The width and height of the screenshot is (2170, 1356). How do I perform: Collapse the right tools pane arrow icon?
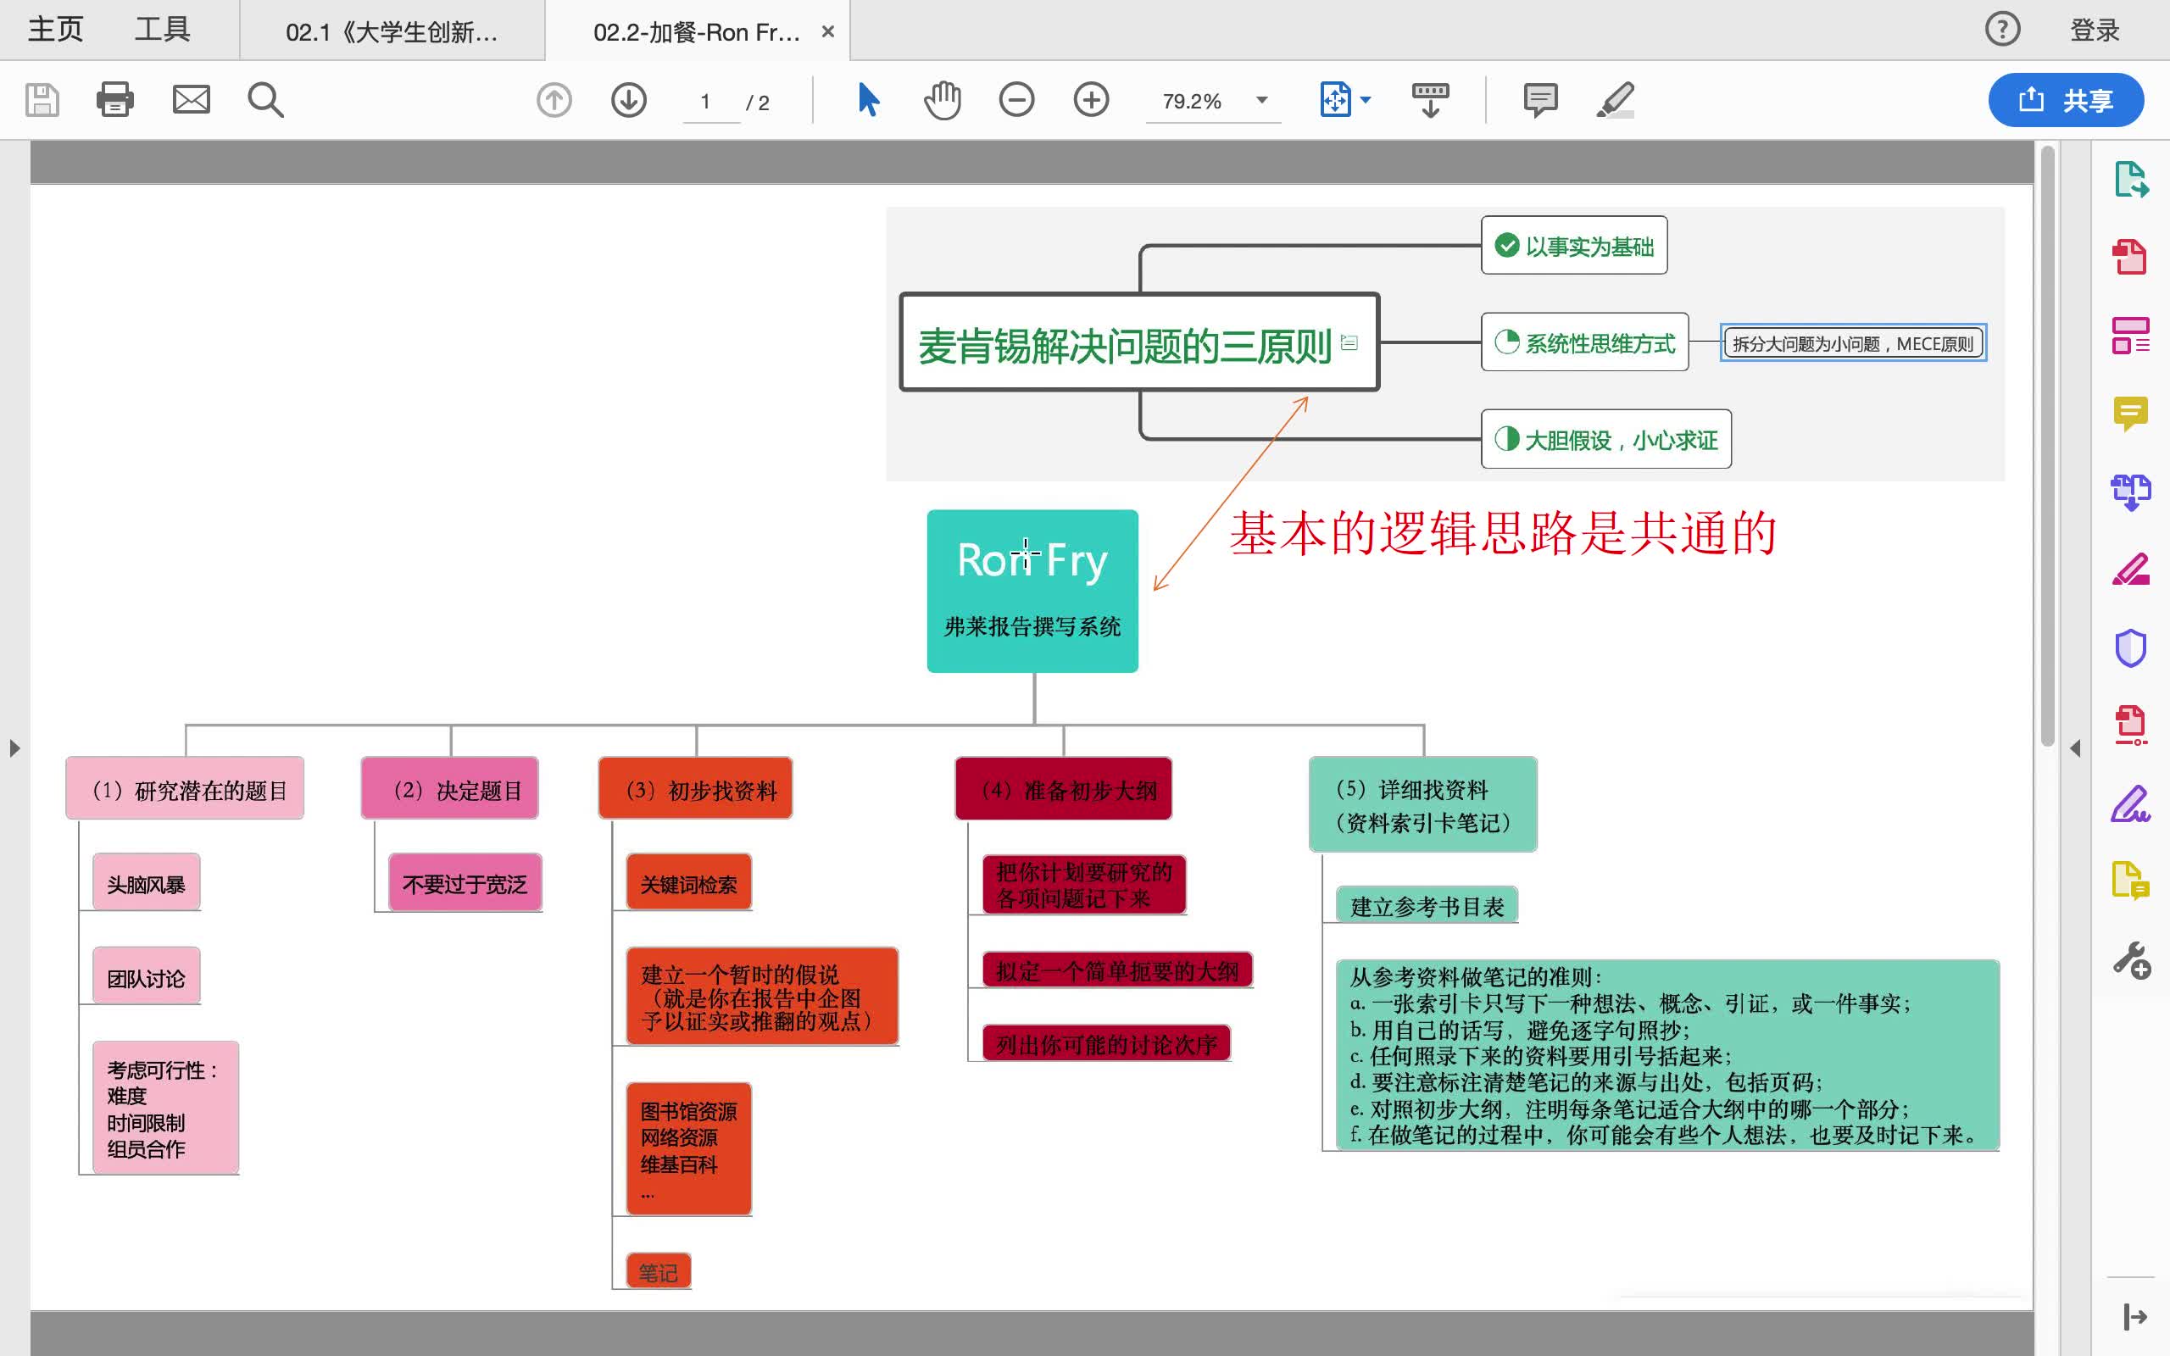pos(2135,1316)
